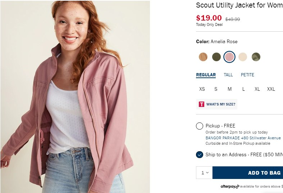The width and height of the screenshot is (283, 193).
Task: Select the Pickup - FREE radio button
Action: [x=200, y=126]
